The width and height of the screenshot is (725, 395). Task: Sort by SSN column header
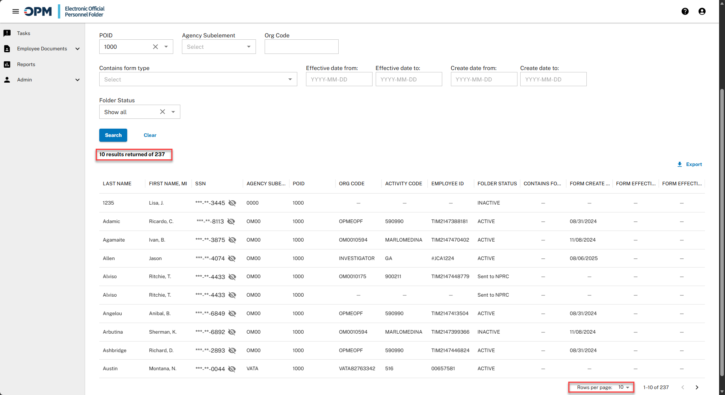point(200,184)
